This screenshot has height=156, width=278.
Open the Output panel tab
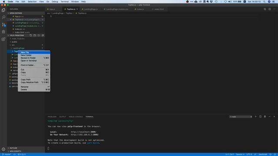click(x=63, y=117)
